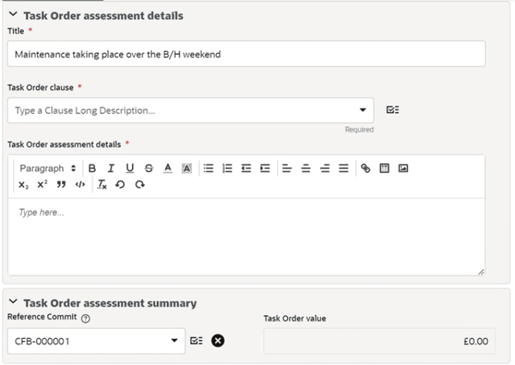
Task: Open the Paragraph style dropdown
Action: point(48,168)
